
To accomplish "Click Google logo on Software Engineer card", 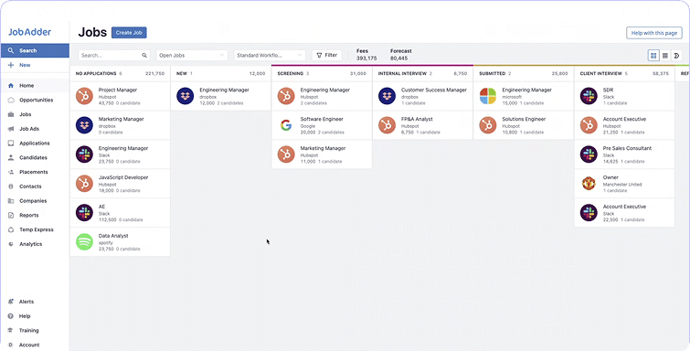I will tap(286, 125).
